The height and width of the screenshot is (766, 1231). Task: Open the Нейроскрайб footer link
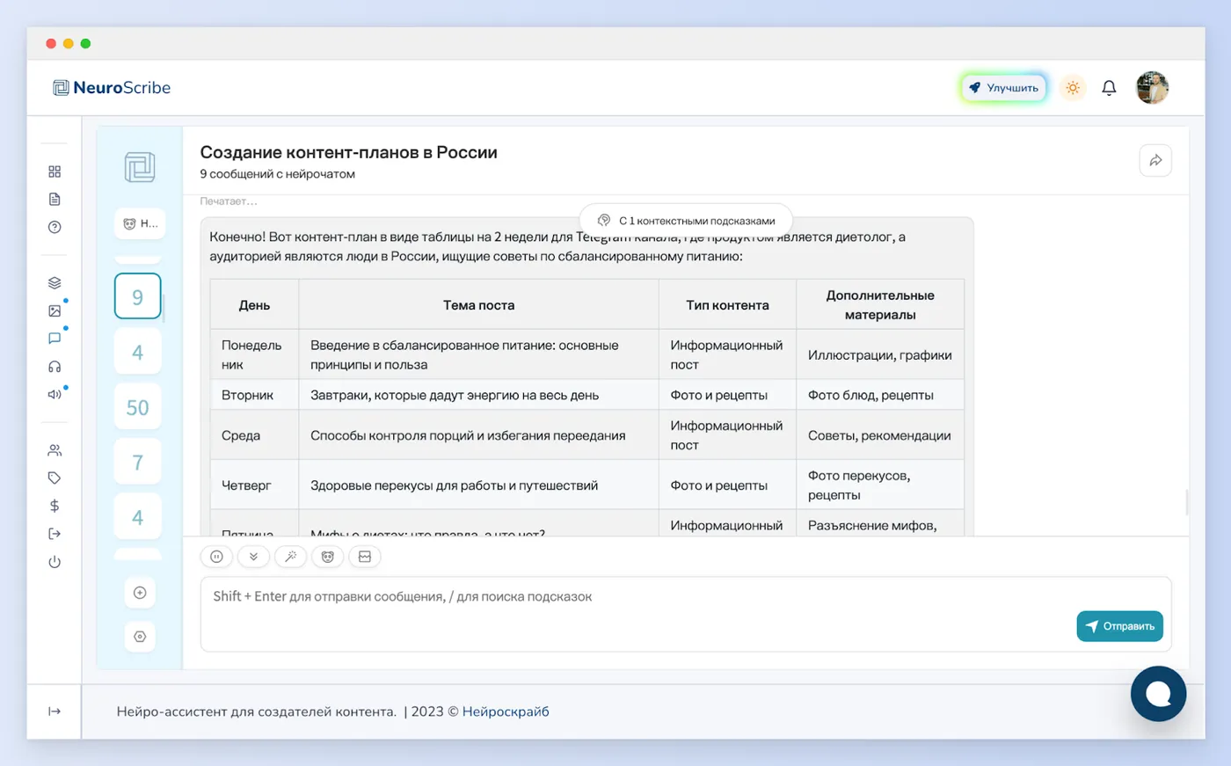pos(506,711)
